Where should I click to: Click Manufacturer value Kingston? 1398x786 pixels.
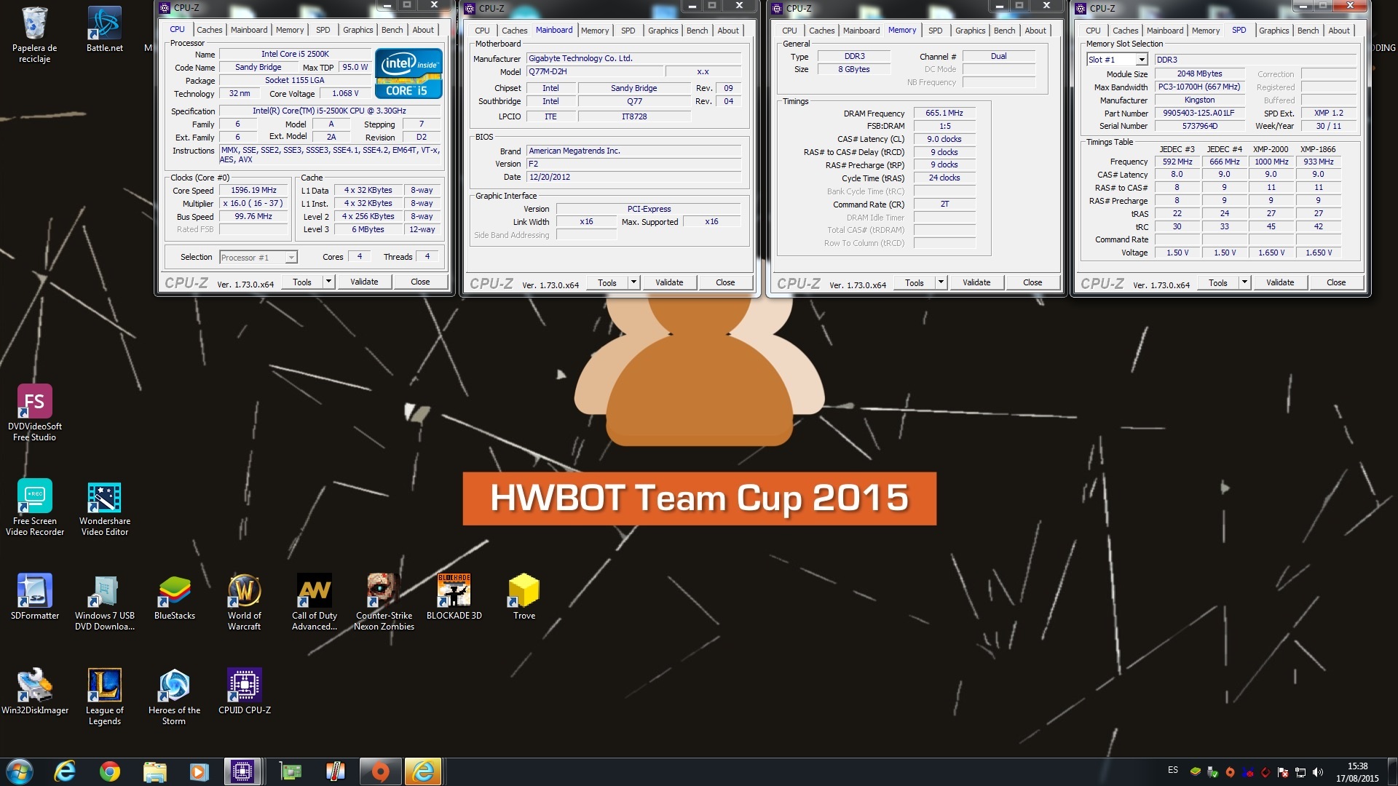(1198, 100)
